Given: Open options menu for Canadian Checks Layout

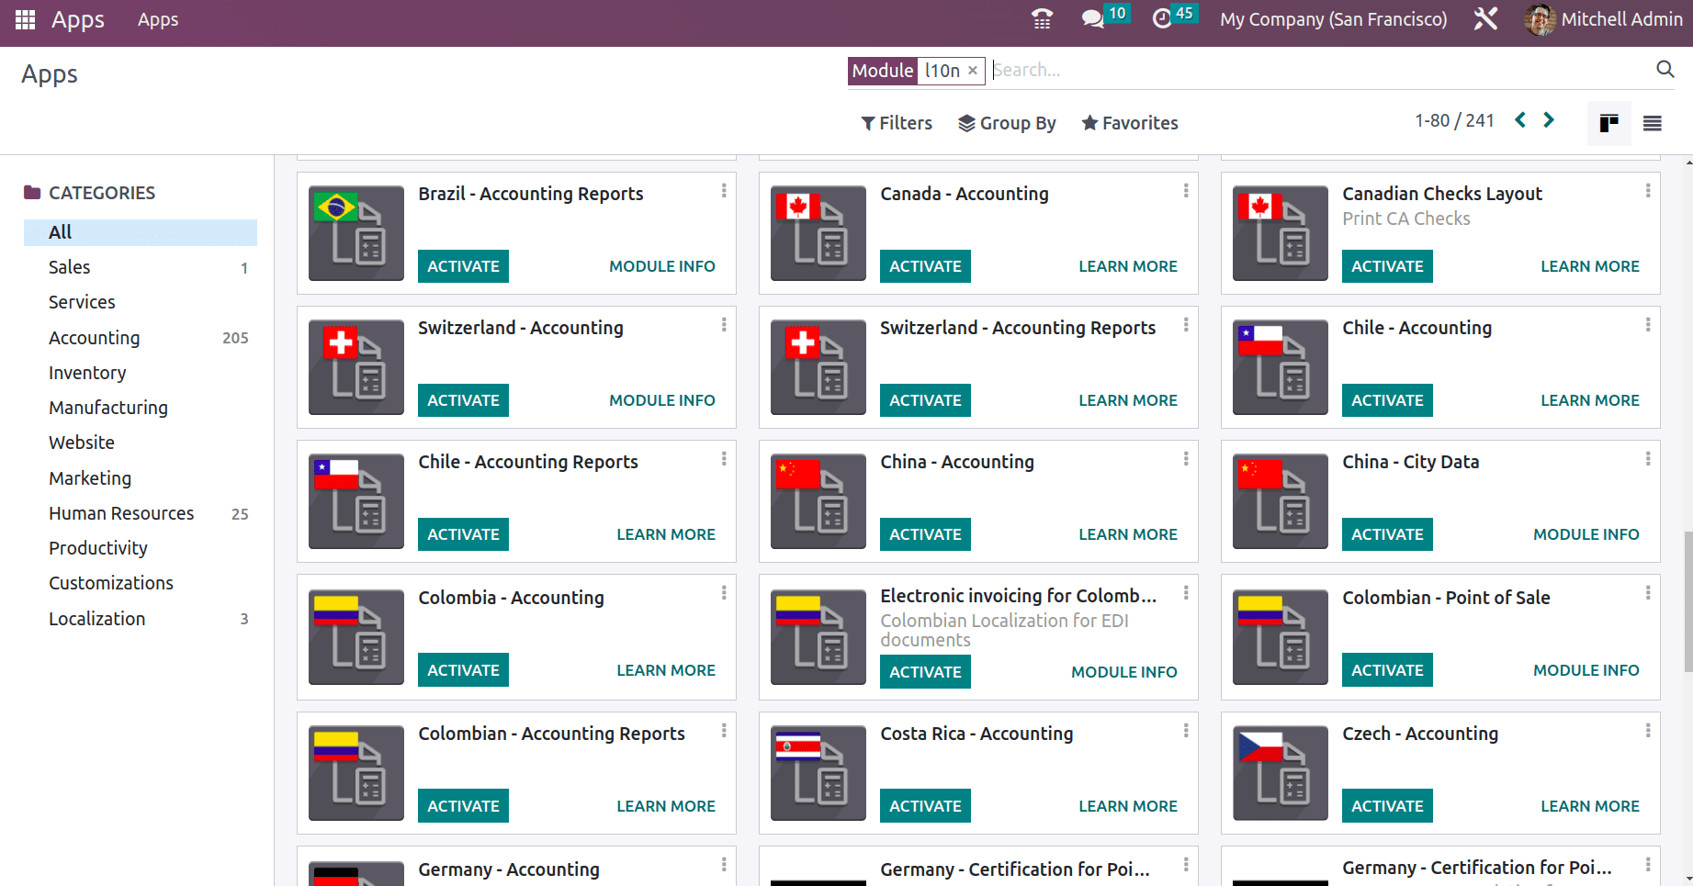Looking at the screenshot, I should (1648, 190).
